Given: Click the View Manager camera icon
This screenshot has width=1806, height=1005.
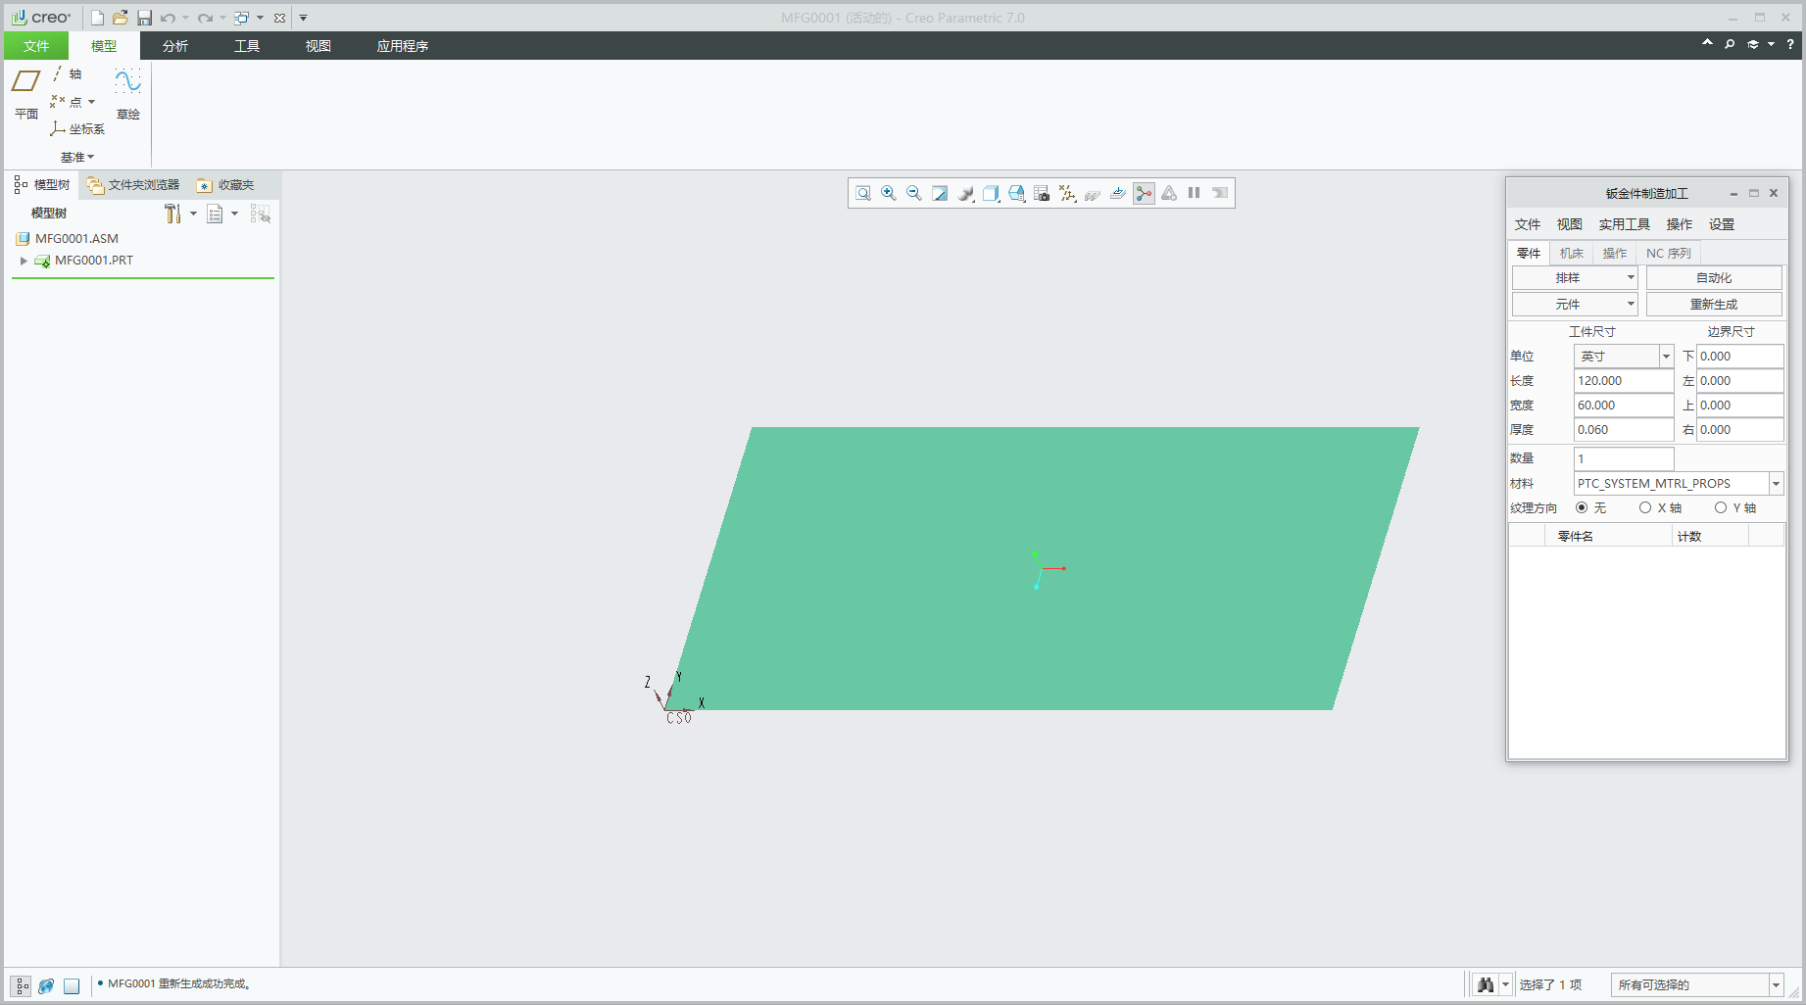Looking at the screenshot, I should pyautogui.click(x=1042, y=193).
